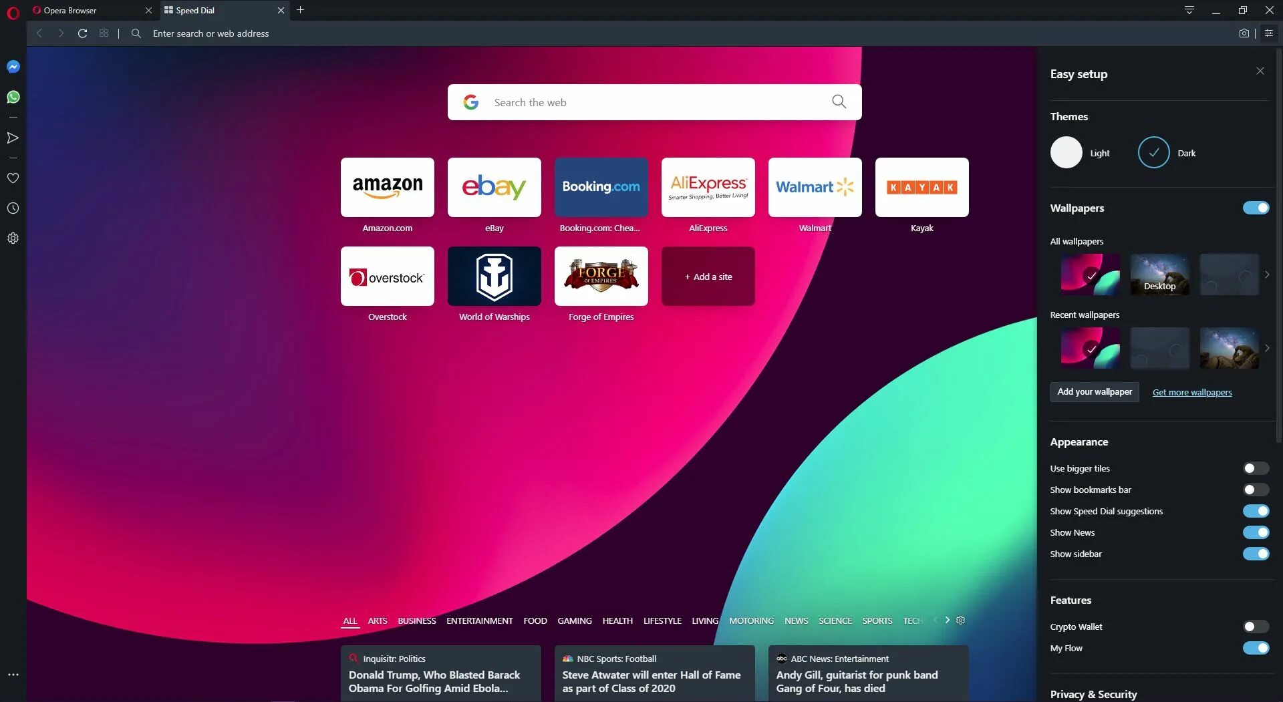Open the eBay speed dial tile
Screen dimensions: 1283x702
(494, 188)
